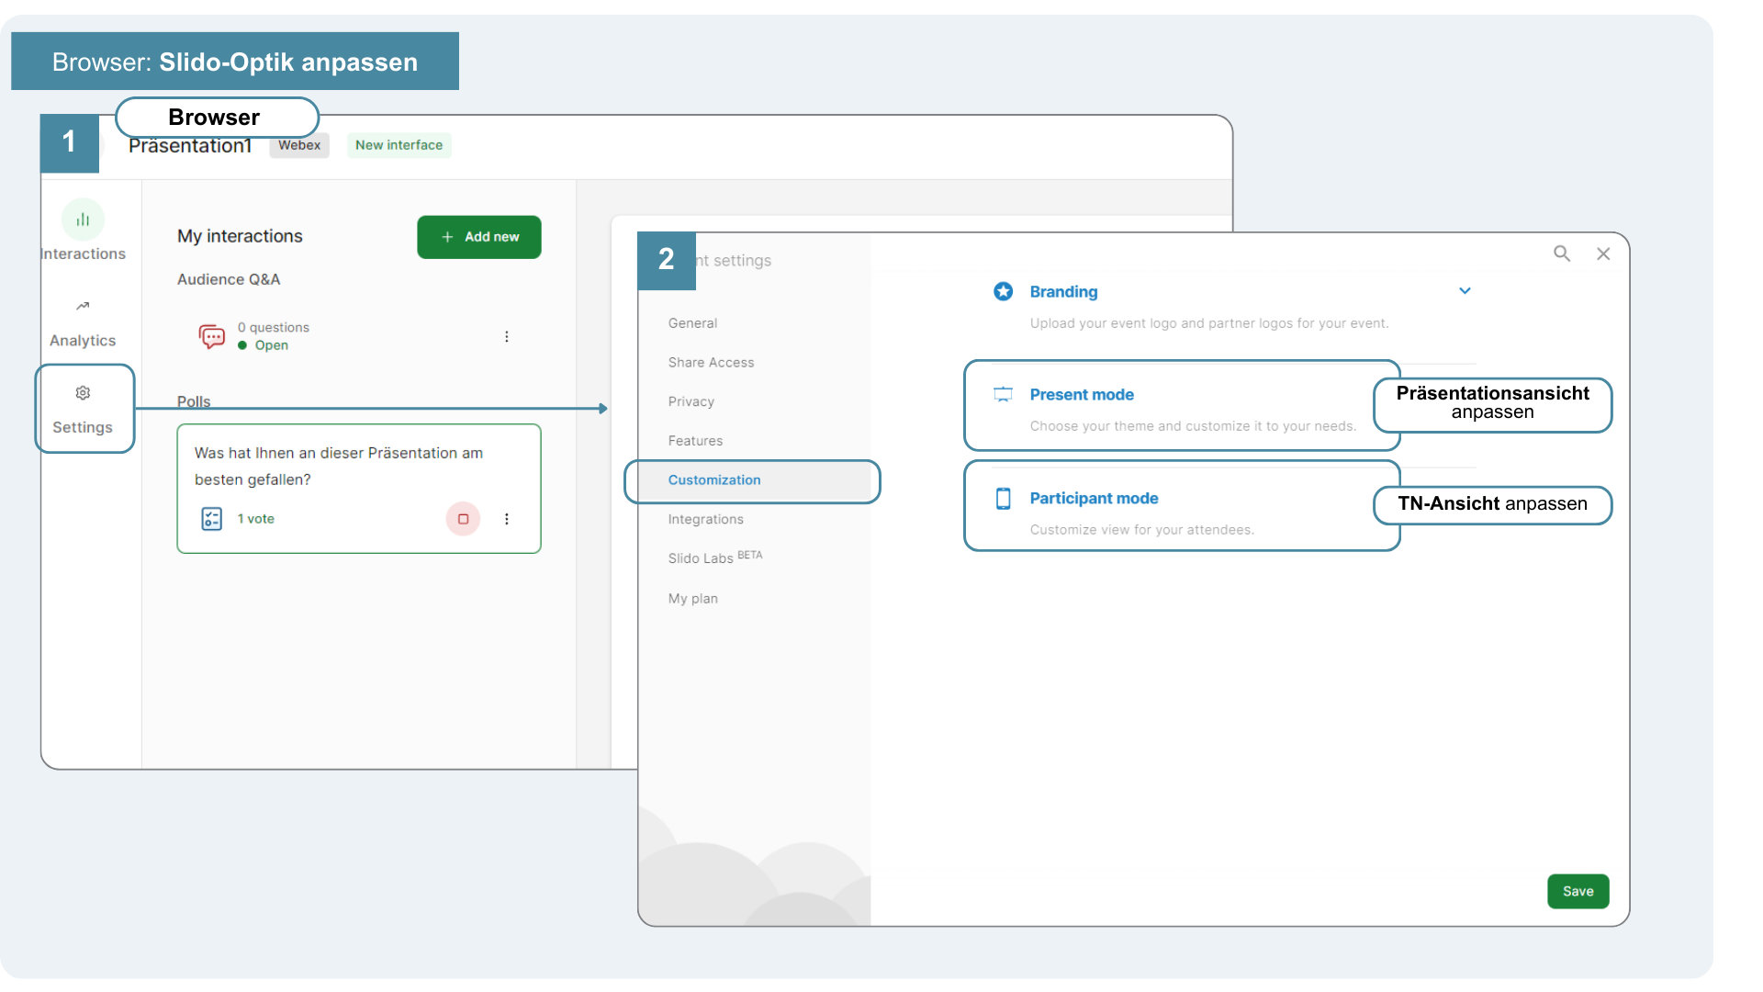Select Share Access in settings menu
This screenshot has height=992, width=1763.
coord(712,363)
